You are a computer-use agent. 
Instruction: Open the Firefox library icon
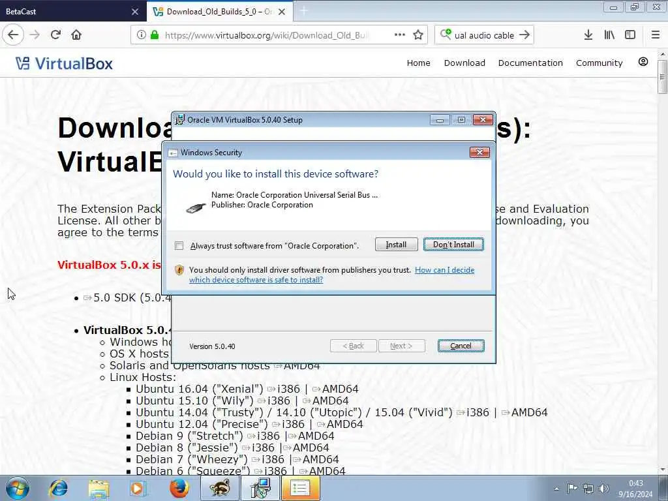click(609, 35)
